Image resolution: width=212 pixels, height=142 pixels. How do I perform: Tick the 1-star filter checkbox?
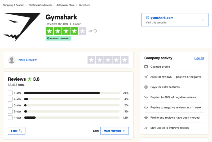(x=10, y=118)
